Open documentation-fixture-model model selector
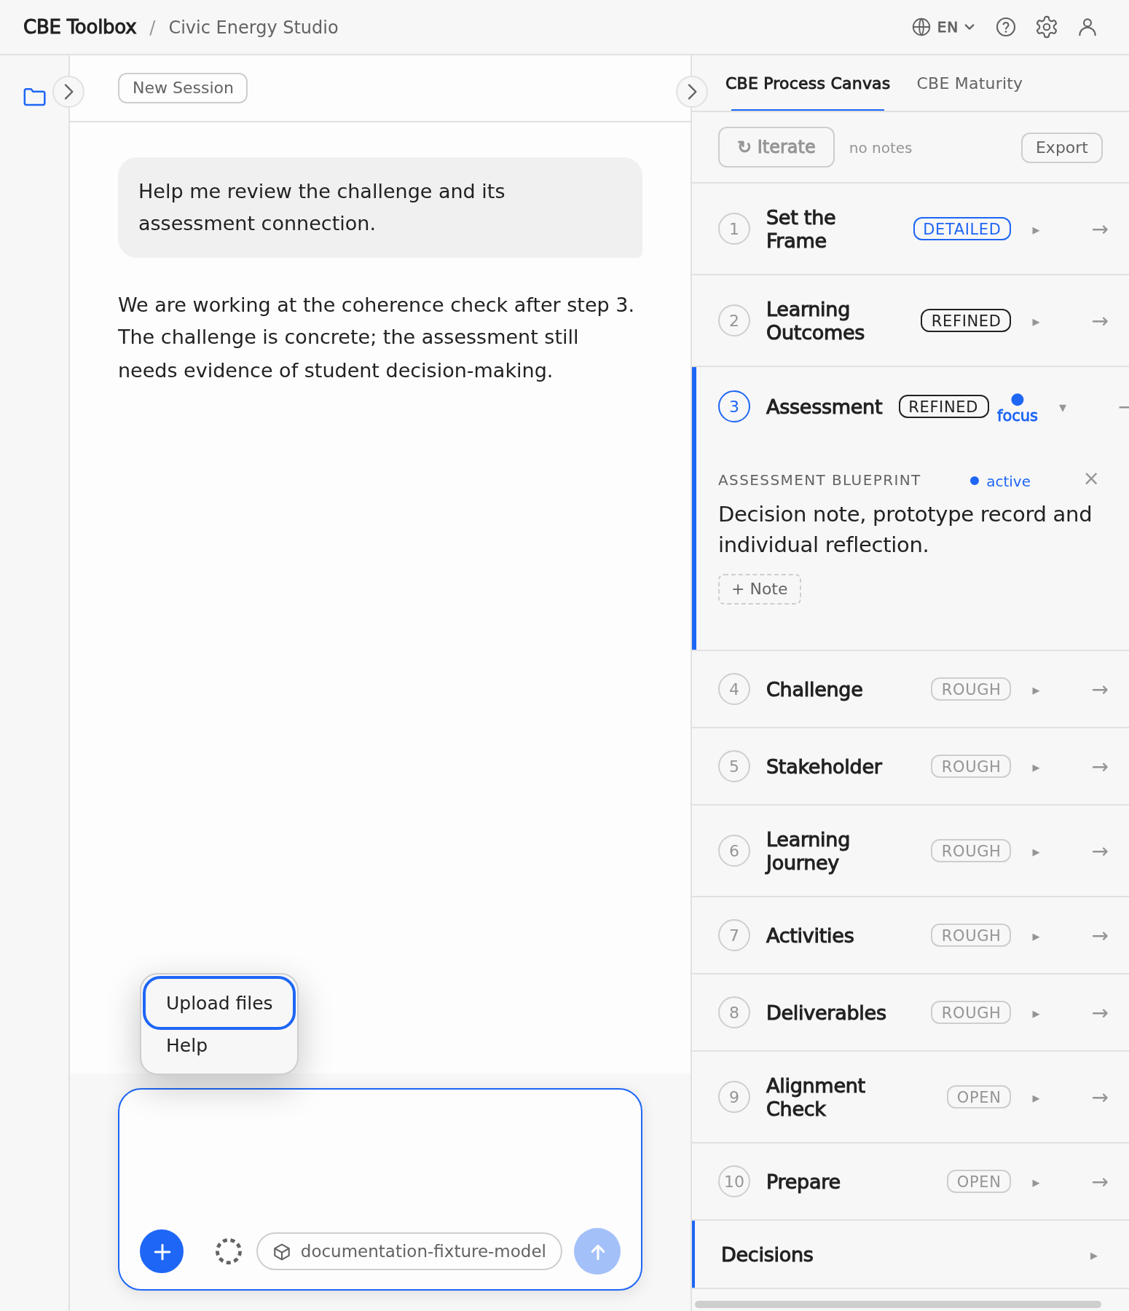The width and height of the screenshot is (1129, 1311). [409, 1251]
